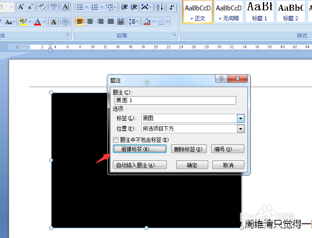Apply bullet list formatting

pyautogui.click(x=80, y=7)
